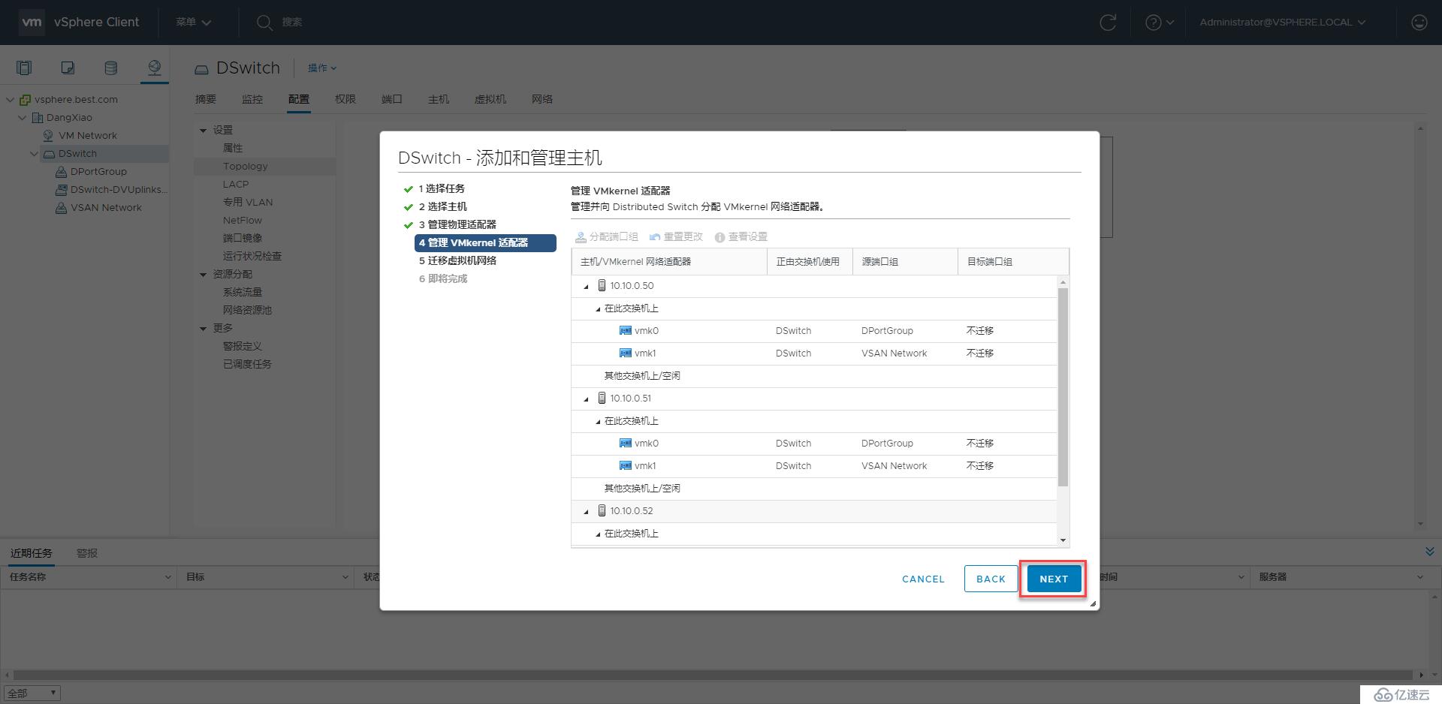Click the vmk1 adapter icon under 10.10.0.50
The width and height of the screenshot is (1442, 704).
point(625,353)
